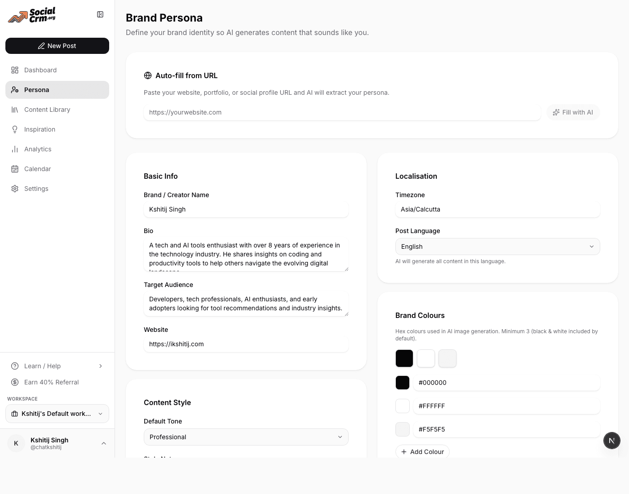The image size is (629, 494).
Task: Expand Kshitij Singh account menu chevron
Action: click(104, 443)
